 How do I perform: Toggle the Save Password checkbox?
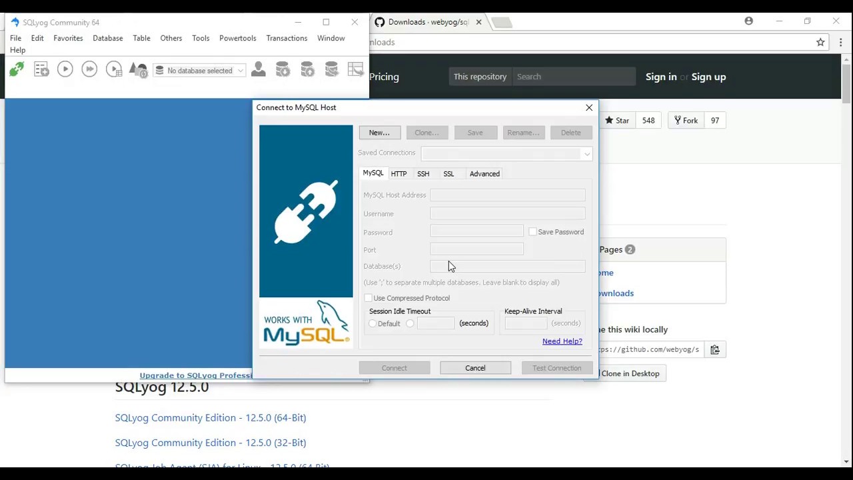click(x=532, y=232)
